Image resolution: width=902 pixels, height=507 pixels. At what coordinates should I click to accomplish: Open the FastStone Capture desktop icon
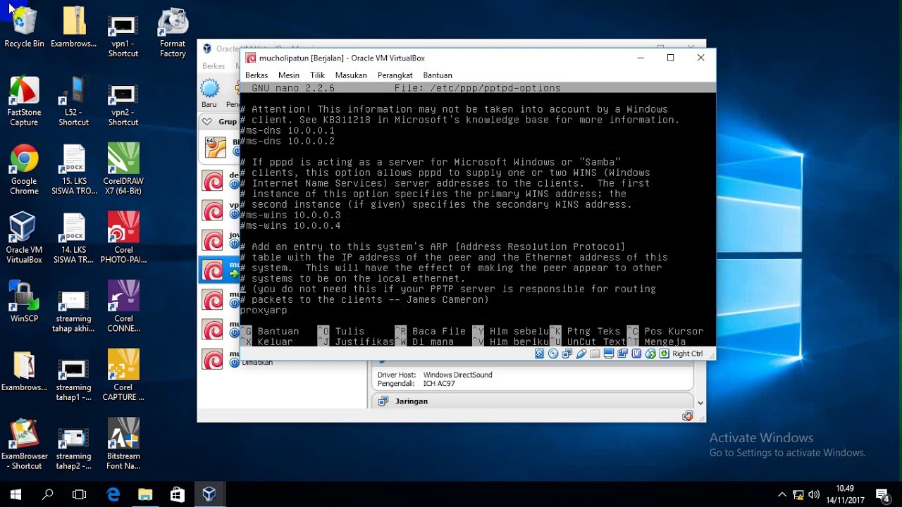point(24,102)
